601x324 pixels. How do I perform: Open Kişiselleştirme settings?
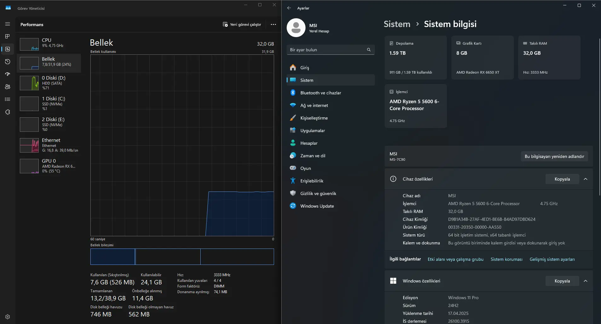[x=330, y=118]
